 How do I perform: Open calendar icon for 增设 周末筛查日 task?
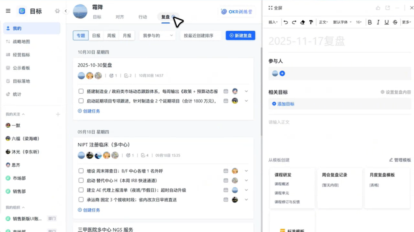pos(226,171)
